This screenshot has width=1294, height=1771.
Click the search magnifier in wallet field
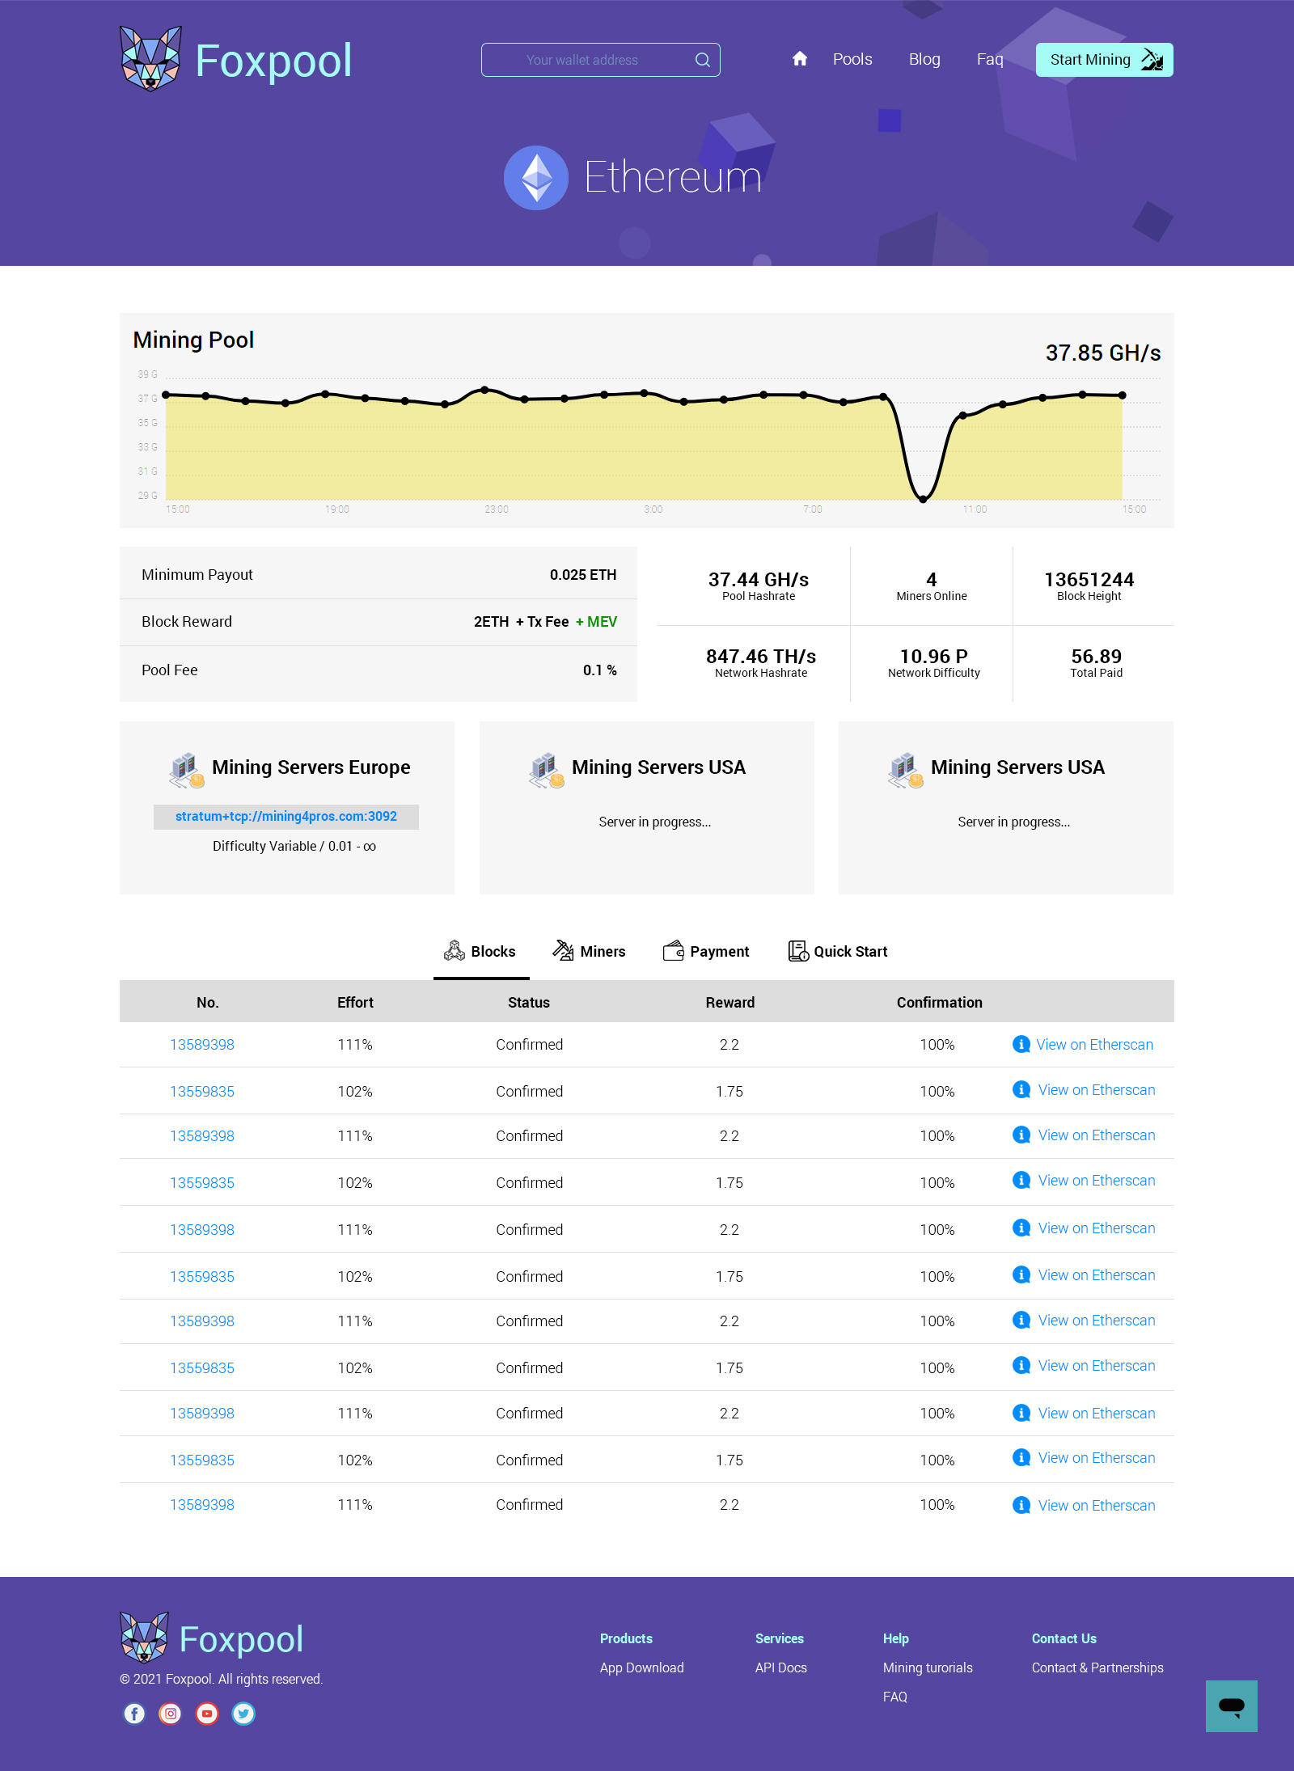pyautogui.click(x=702, y=60)
